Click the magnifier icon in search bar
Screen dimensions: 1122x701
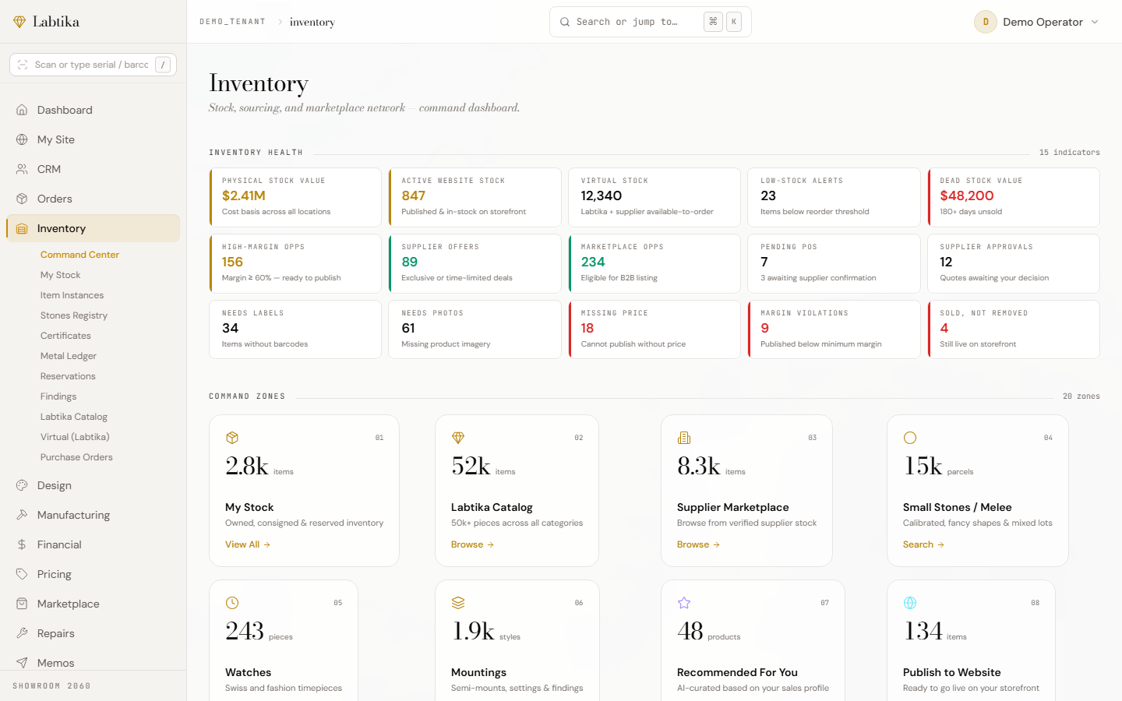[x=565, y=22]
